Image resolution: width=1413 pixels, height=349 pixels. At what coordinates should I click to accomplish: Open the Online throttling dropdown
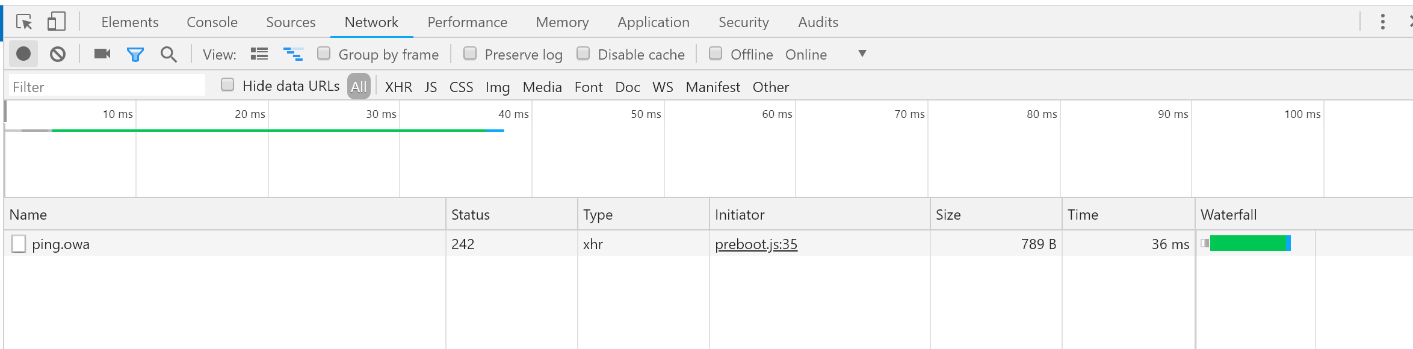(826, 54)
